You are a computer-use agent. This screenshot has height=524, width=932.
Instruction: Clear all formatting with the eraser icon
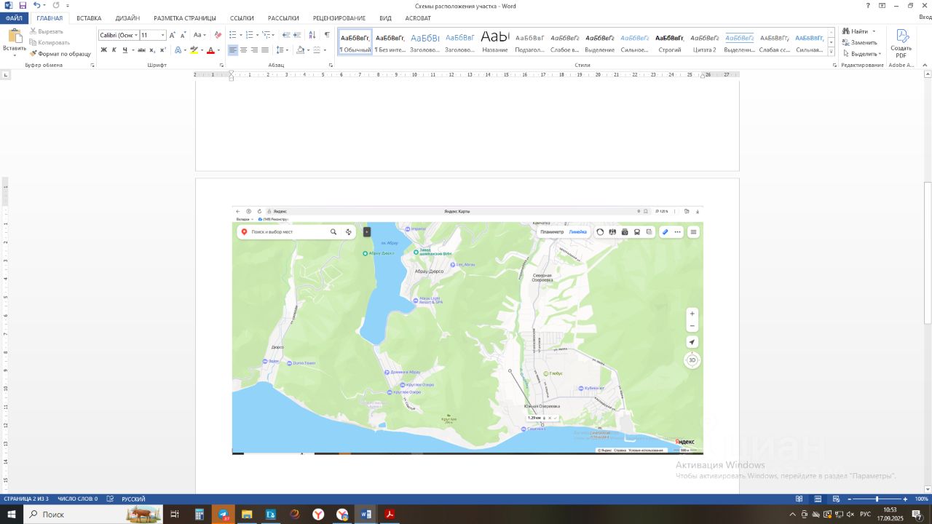(x=217, y=35)
